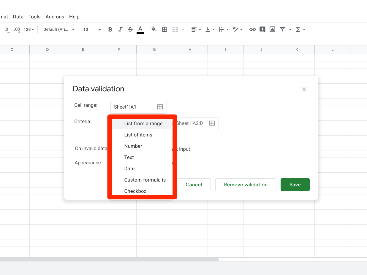Open the borders tool
367x275 pixels.
pos(164,29)
